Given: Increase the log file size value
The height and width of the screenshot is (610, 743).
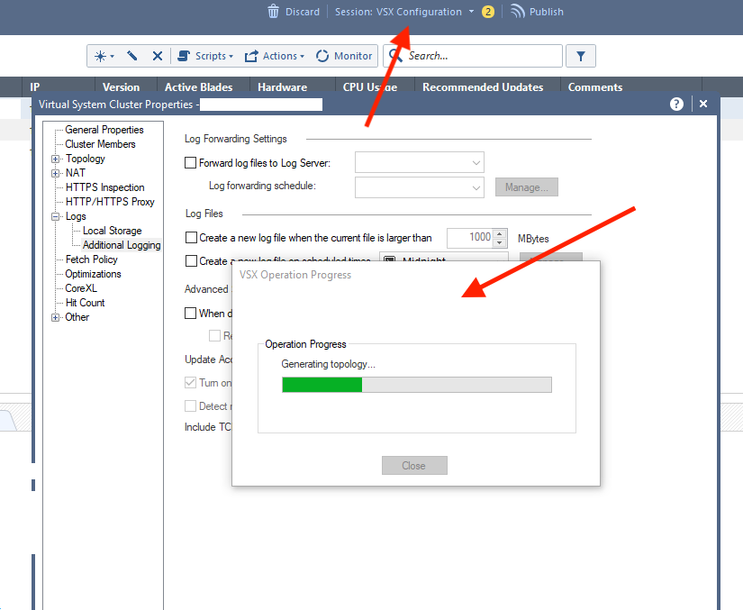Looking at the screenshot, I should 500,233.
